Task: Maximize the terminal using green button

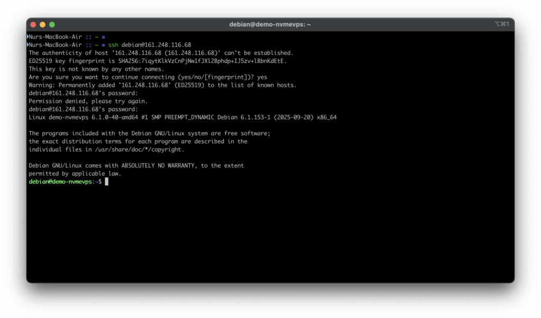Action: [x=52, y=24]
